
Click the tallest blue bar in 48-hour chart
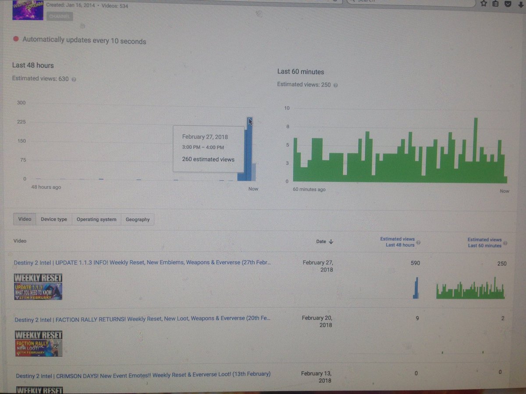[x=249, y=149]
